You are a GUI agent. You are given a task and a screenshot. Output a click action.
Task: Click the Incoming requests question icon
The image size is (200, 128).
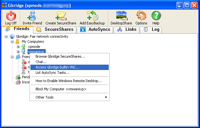pyautogui.click(x=18, y=82)
